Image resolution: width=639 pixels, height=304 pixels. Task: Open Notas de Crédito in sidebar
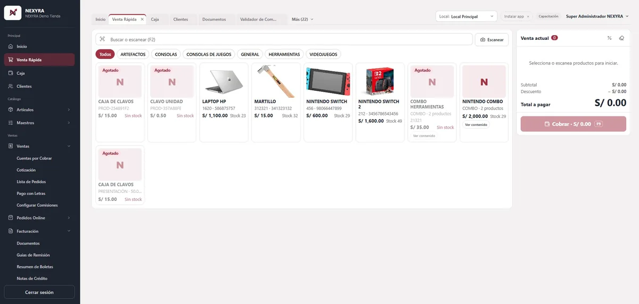tap(32, 278)
